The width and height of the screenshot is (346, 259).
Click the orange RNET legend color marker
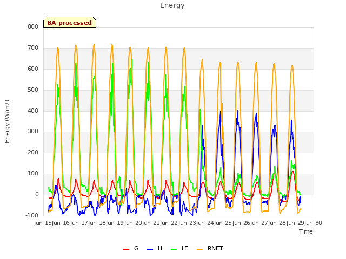[x=199, y=249]
